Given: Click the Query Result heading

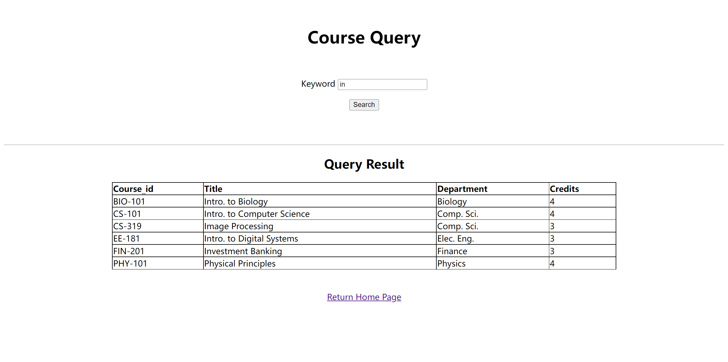Looking at the screenshot, I should tap(364, 164).
